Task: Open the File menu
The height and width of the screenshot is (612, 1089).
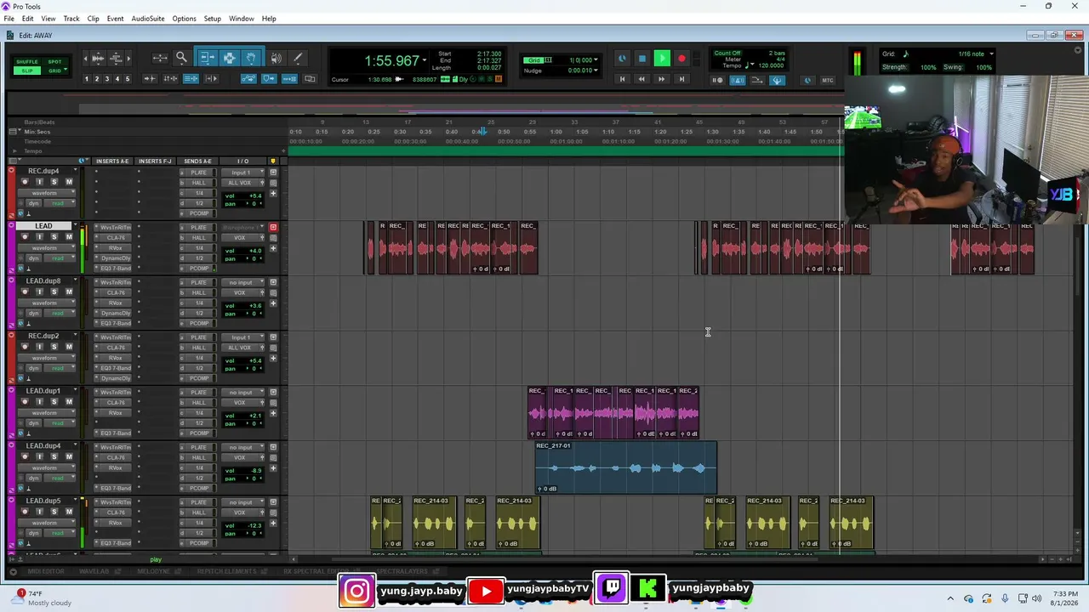Action: (9, 19)
